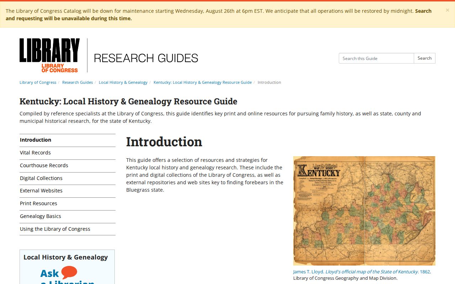Open Kentucky Resource Guide breadcrumb link

(203, 82)
